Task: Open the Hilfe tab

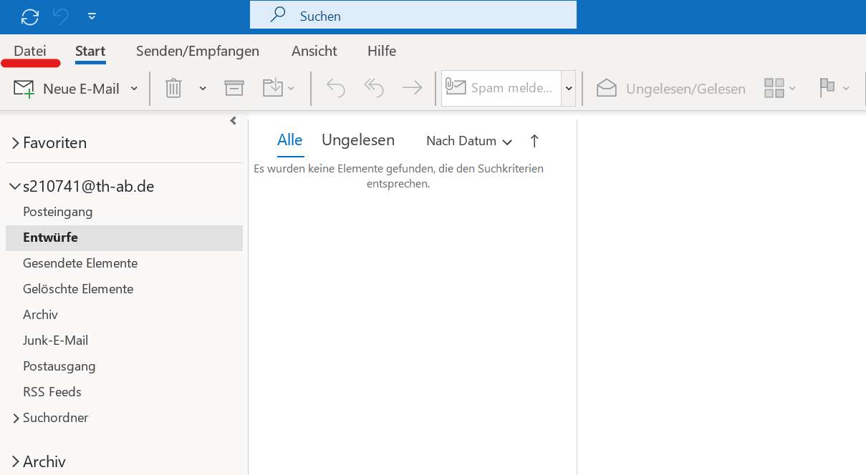Action: [x=382, y=51]
